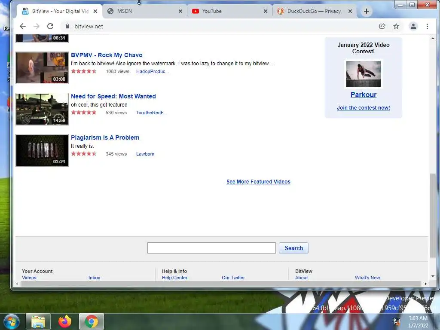440x330 pixels.
Task: Reload the bitview.net page
Action: [50, 26]
